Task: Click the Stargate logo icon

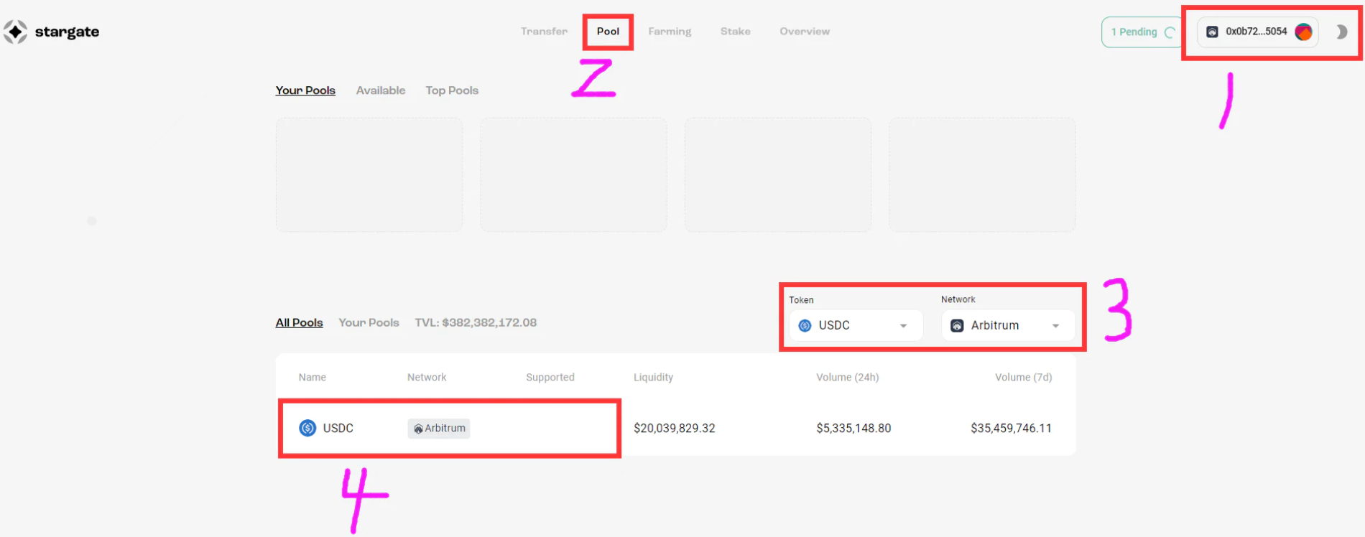Action: (x=15, y=32)
